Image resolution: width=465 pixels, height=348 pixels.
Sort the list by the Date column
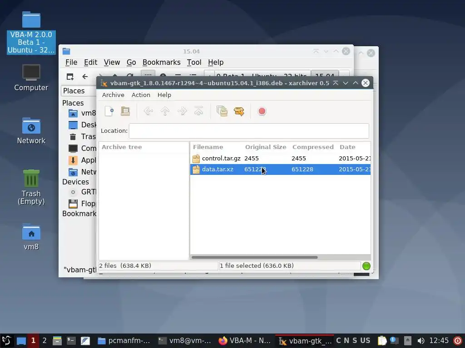[347, 147]
